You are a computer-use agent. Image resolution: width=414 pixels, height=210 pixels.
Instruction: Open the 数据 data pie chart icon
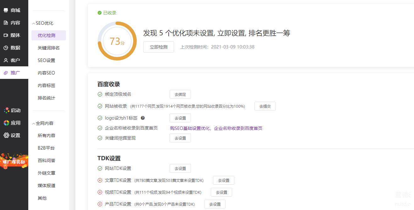point(6,48)
